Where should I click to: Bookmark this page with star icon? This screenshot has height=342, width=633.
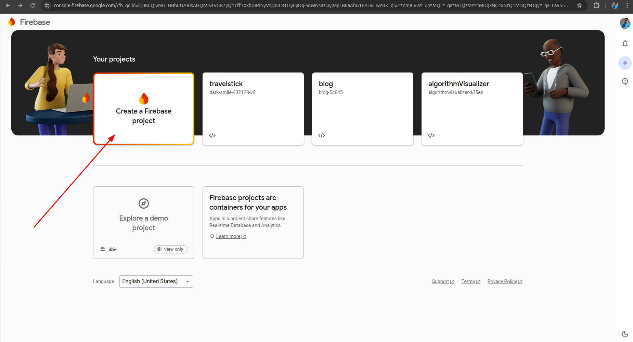[x=579, y=5]
